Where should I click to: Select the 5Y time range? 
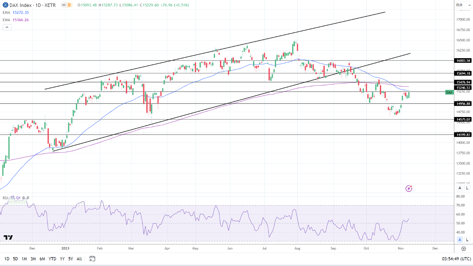click(x=71, y=259)
